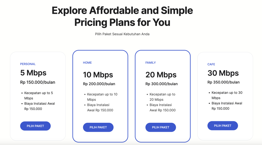Click the page title about Pricing Plans
The height and width of the screenshot is (145, 262).
[x=122, y=16]
